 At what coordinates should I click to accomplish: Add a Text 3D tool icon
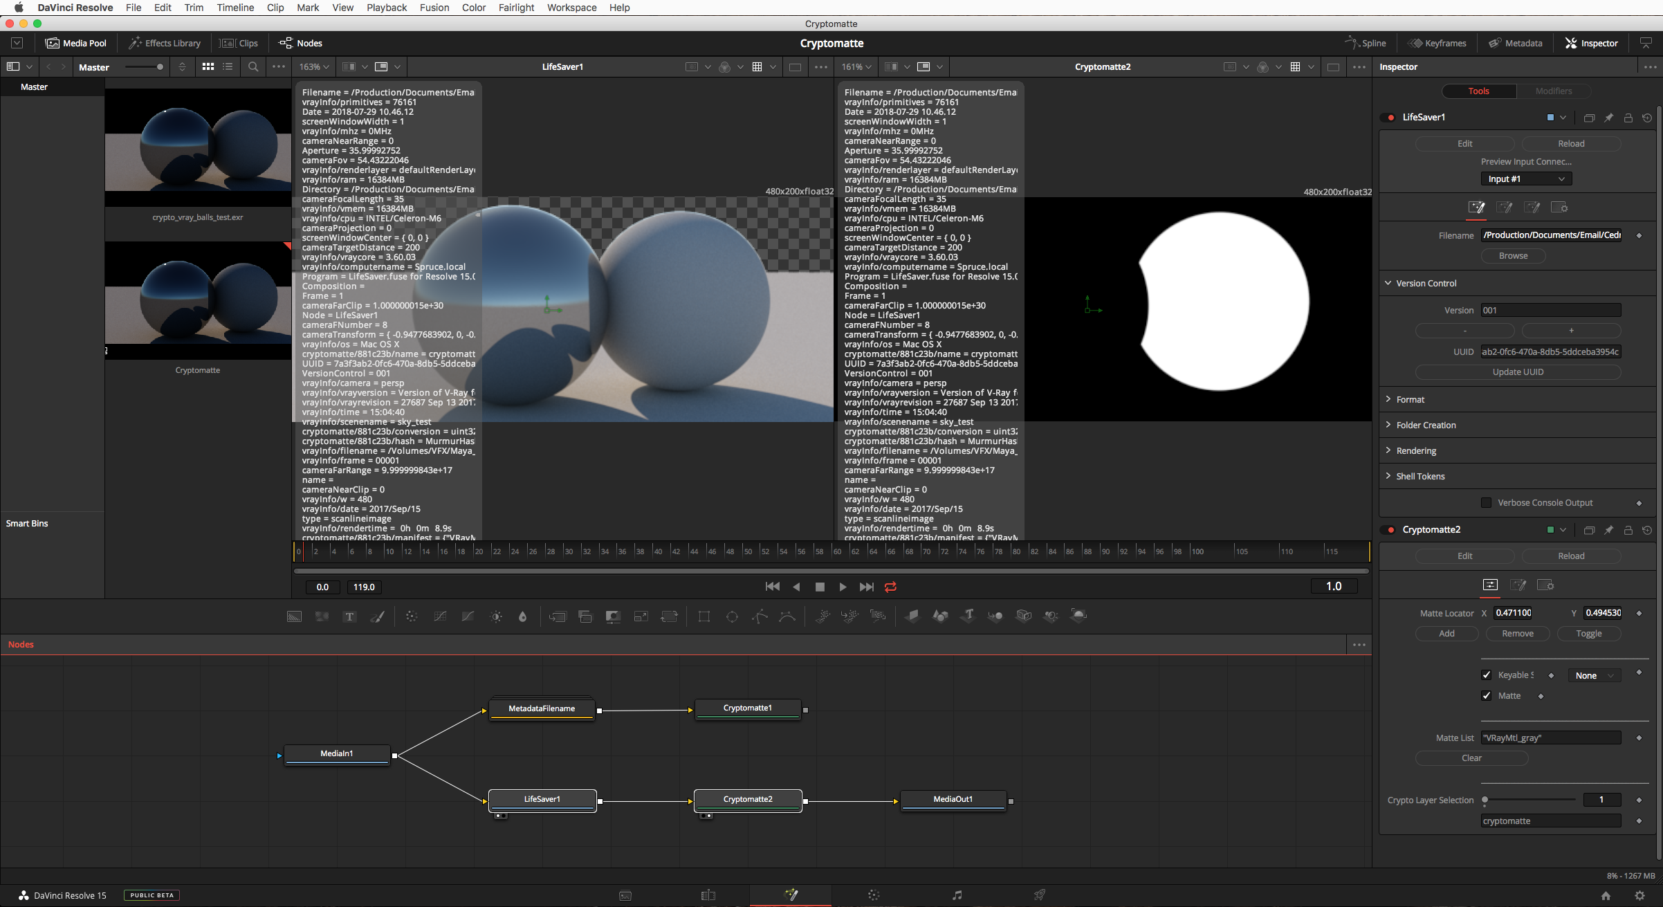click(x=968, y=616)
